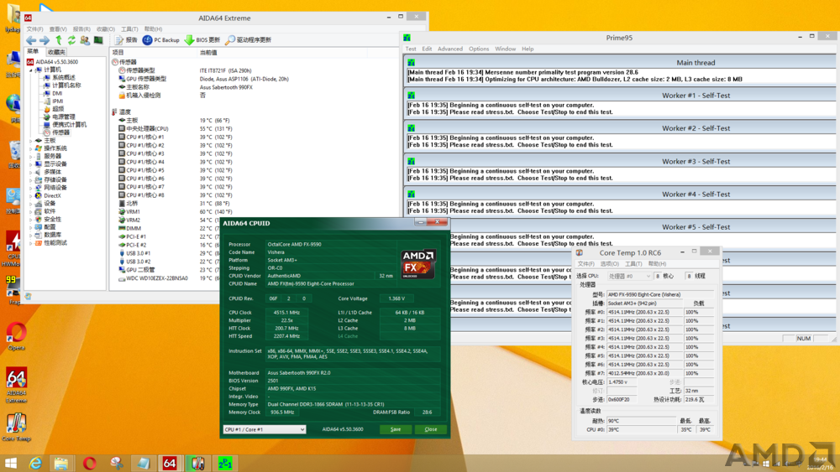The height and width of the screenshot is (472, 840).
Task: Open the Test menu in Prime95
Action: 411,49
